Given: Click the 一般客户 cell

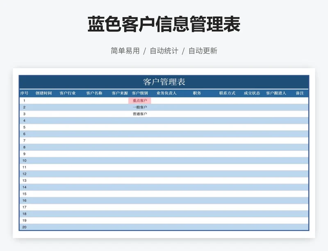Looking at the screenshot, I should pos(140,107).
